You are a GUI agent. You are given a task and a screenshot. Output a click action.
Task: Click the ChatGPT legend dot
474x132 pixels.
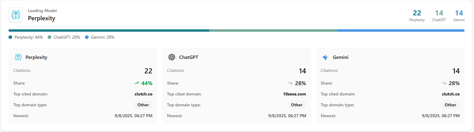(49, 37)
